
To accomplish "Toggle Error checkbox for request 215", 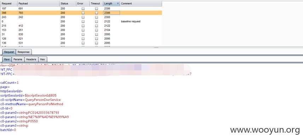I will (83, 26).
